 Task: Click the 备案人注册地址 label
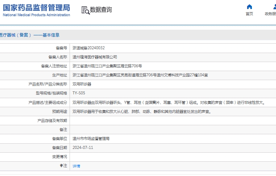coord(54,66)
